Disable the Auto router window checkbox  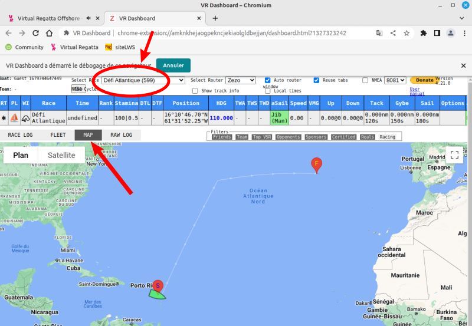(x=268, y=80)
